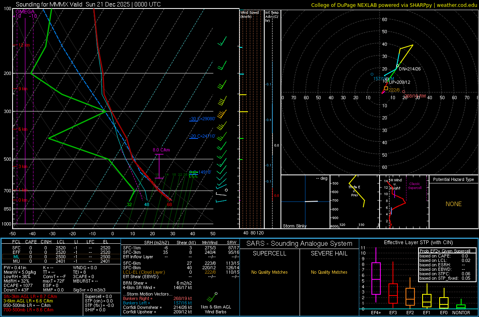The width and height of the screenshot is (479, 317).
Task: Click the 1km & 6km wind barb glyph
Action: point(211,297)
